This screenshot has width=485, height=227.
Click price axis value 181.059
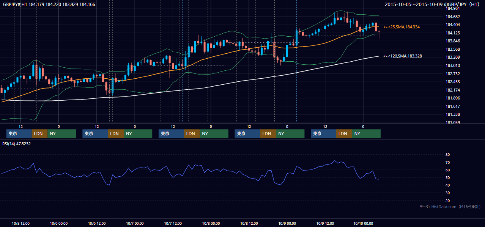coord(453,123)
